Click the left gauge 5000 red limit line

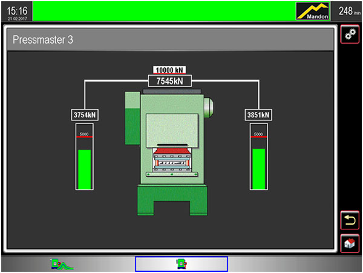[x=85, y=137]
